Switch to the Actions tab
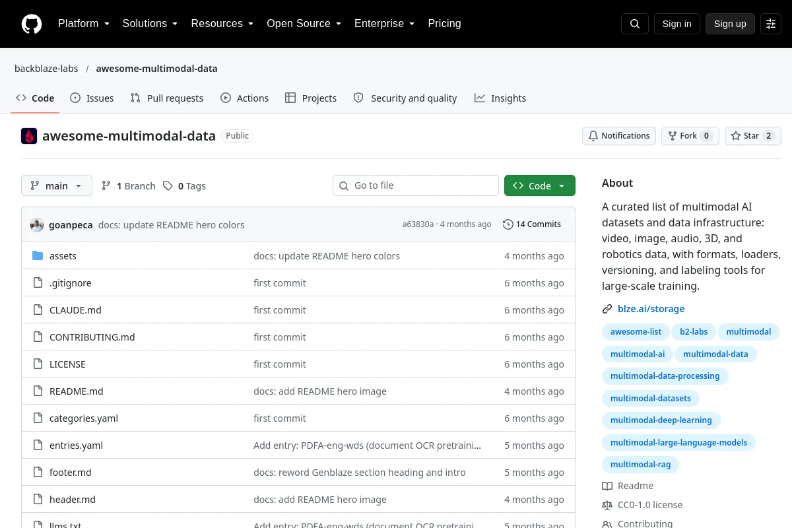792x528 pixels. click(244, 98)
